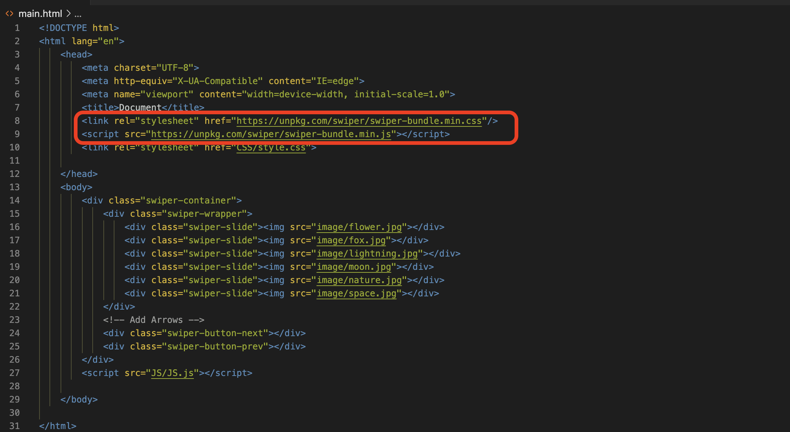Follow the CSS/style.css link

tap(271, 149)
